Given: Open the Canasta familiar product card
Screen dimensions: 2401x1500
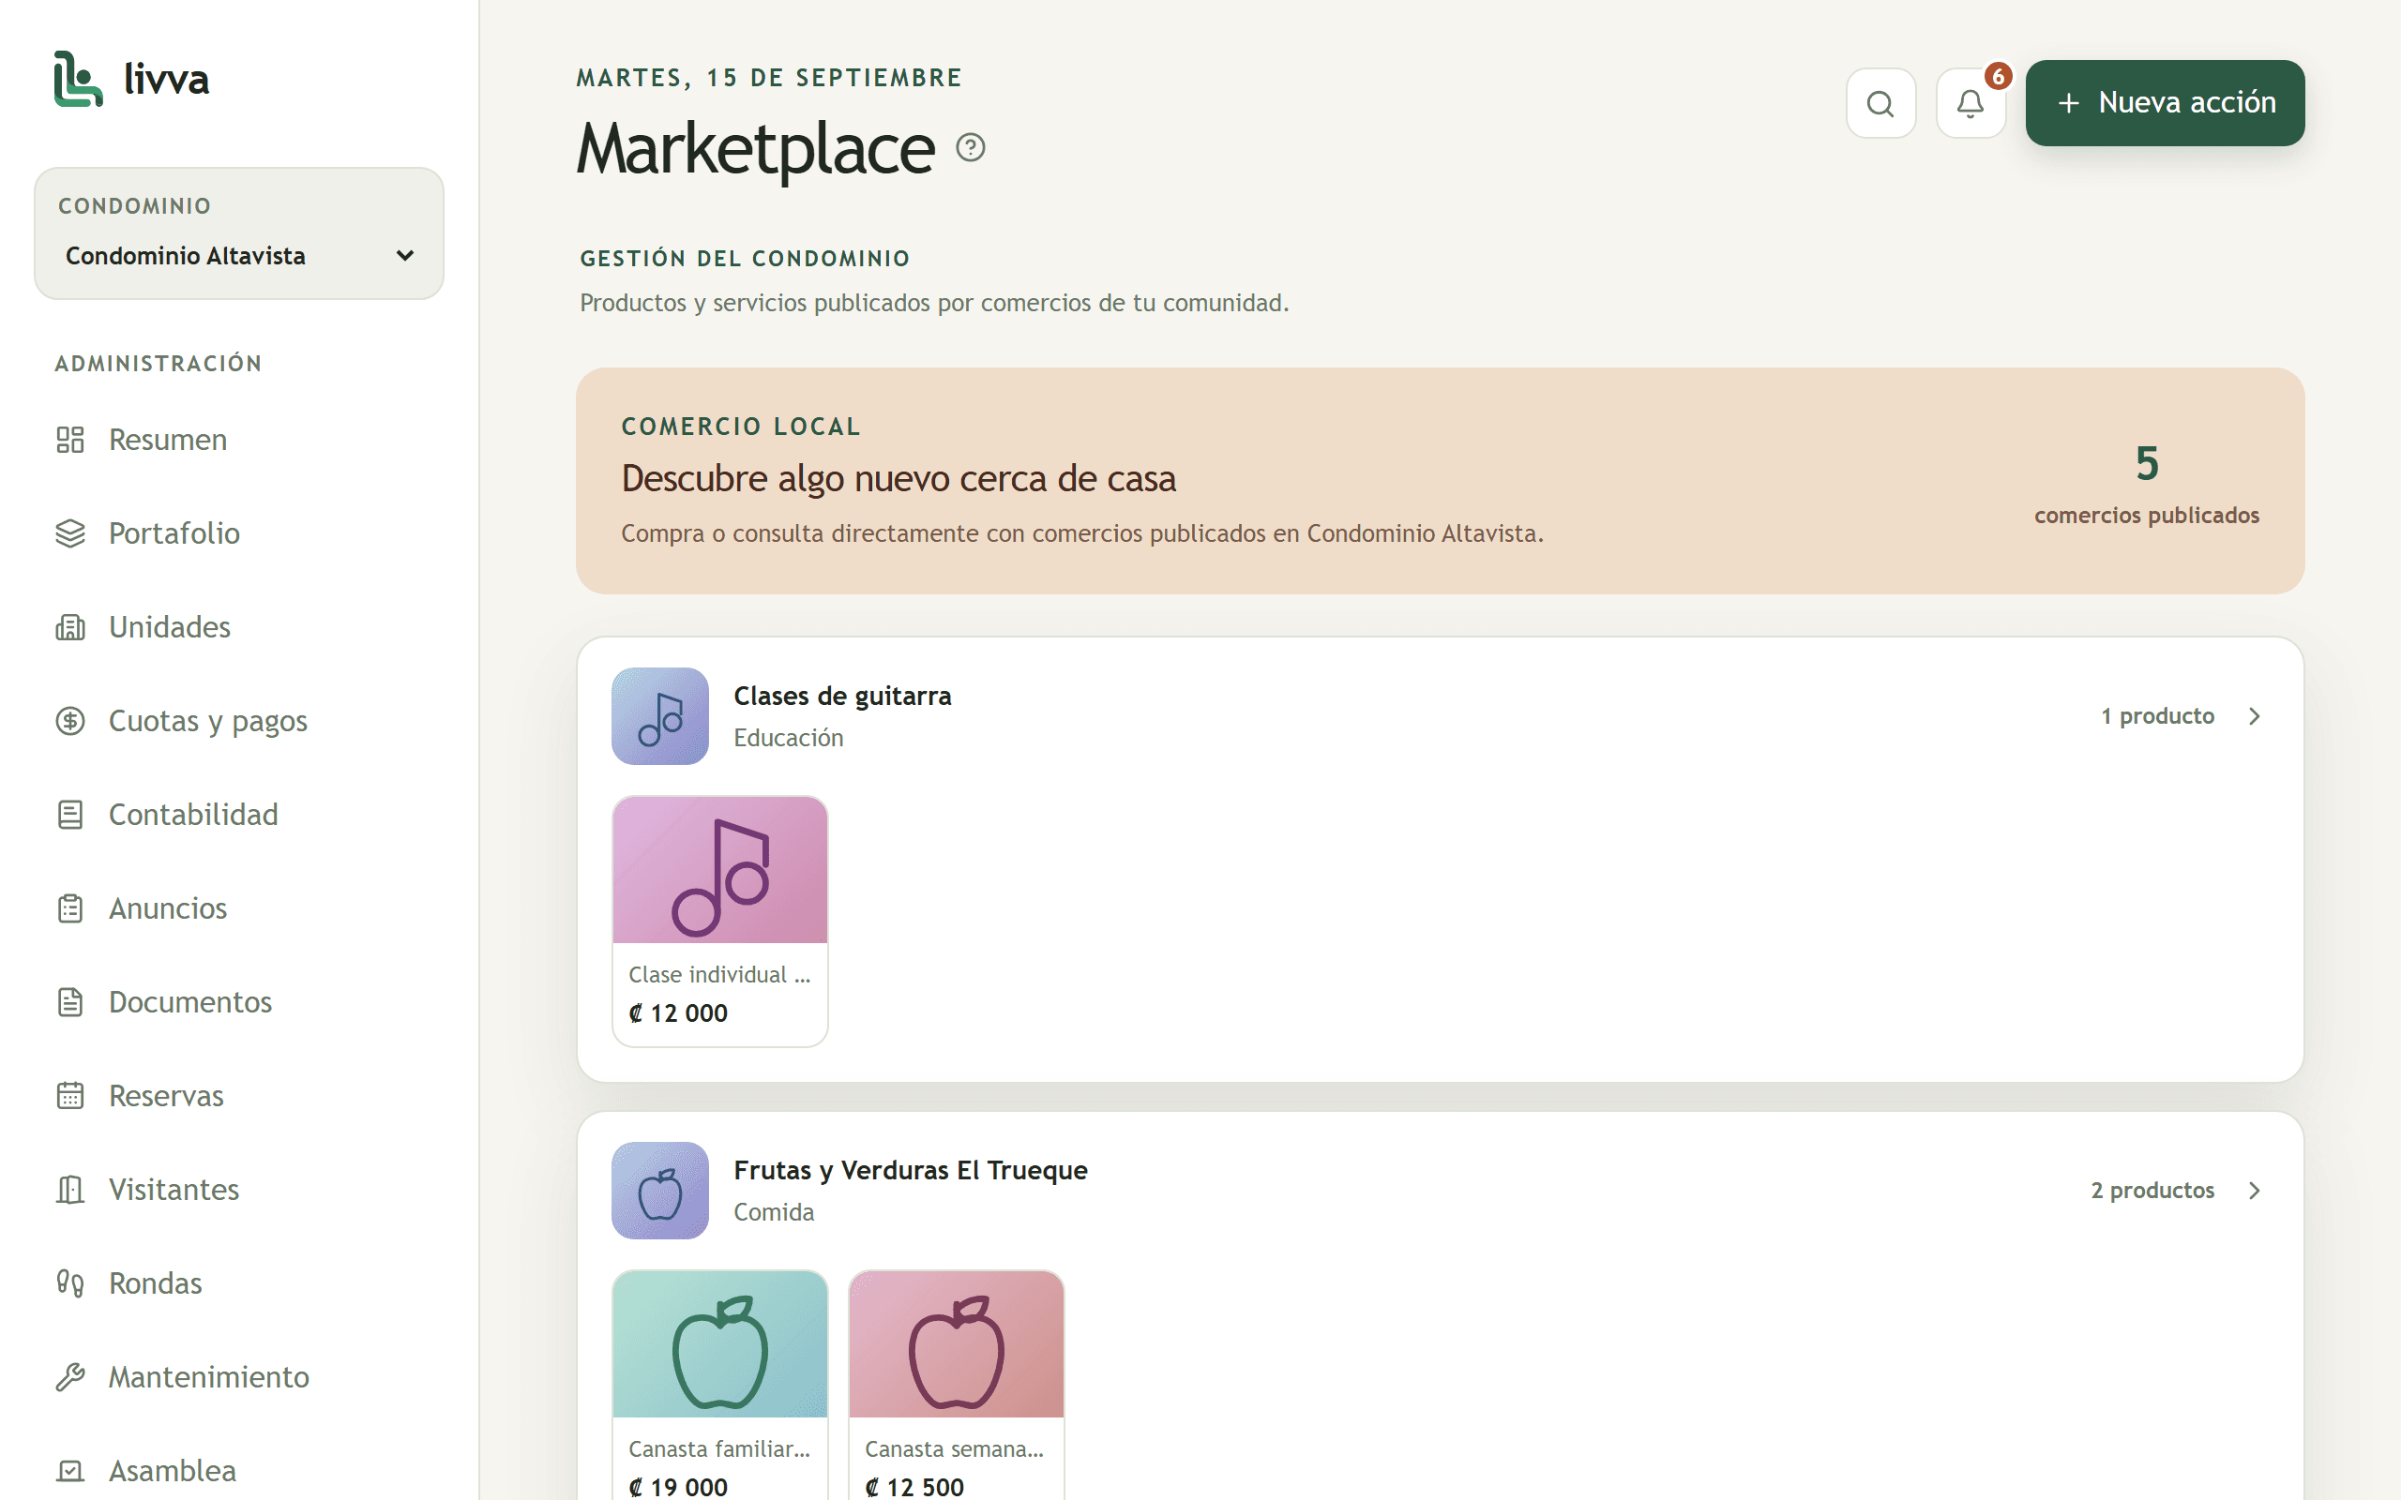Looking at the screenshot, I should (720, 1385).
